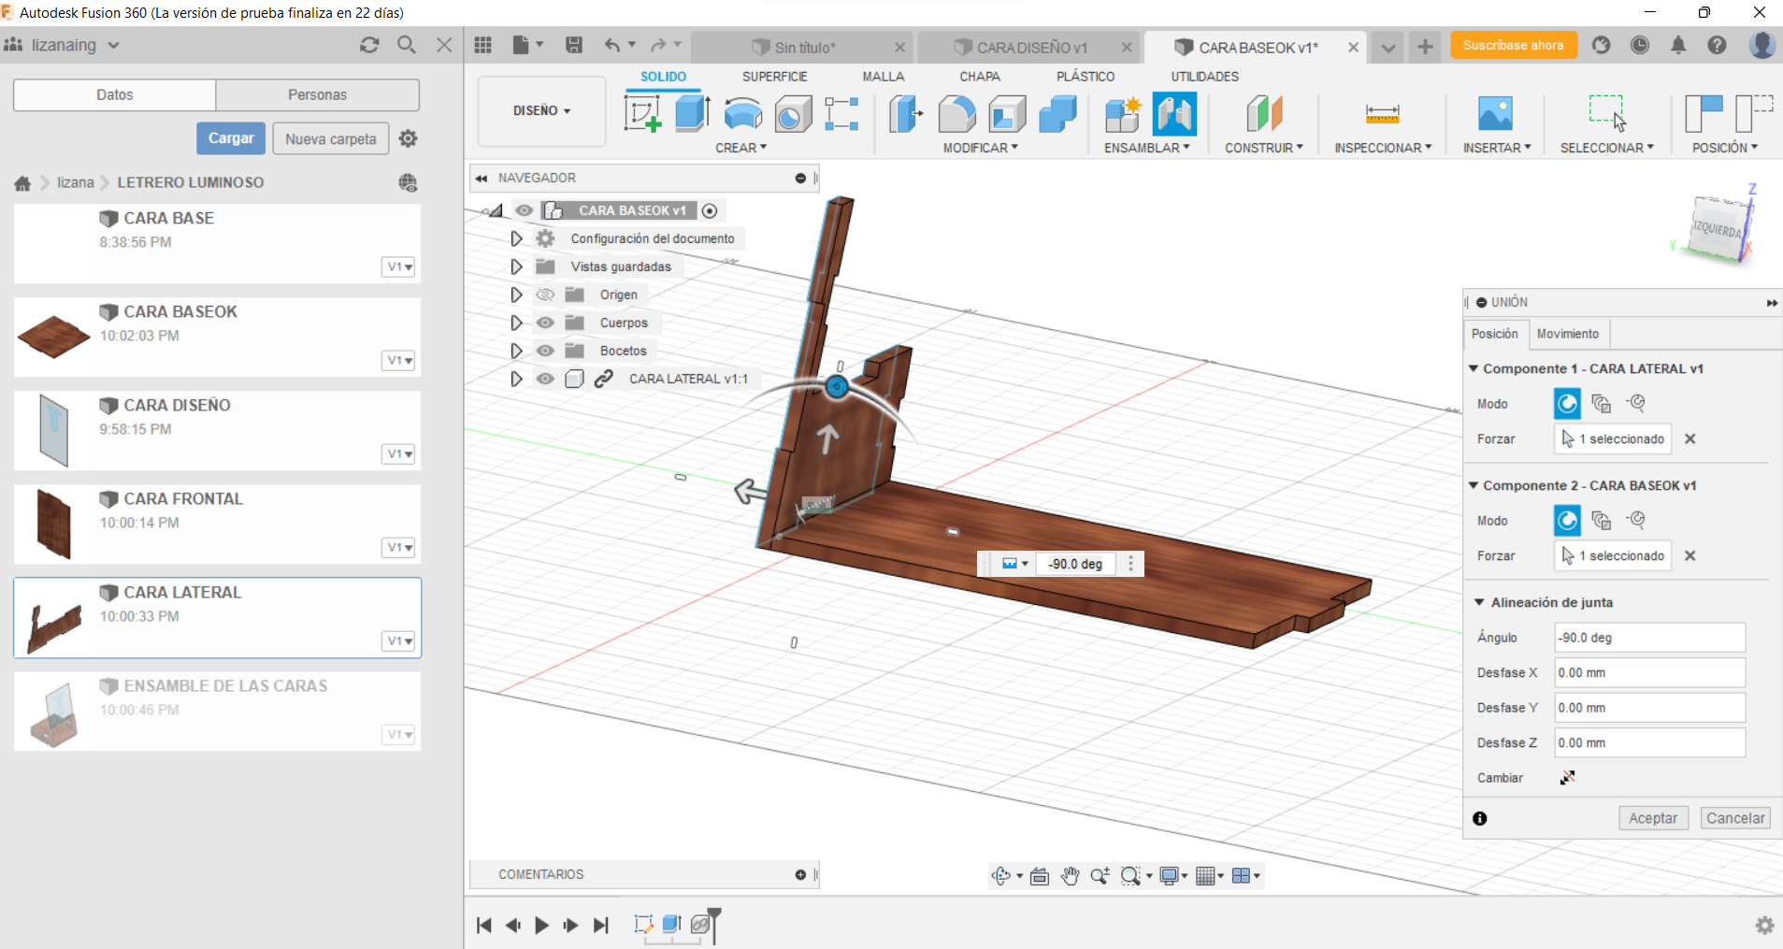Open the CARA FRONTAL thumbnail
Screen dimensions: 1783x949
(53, 524)
